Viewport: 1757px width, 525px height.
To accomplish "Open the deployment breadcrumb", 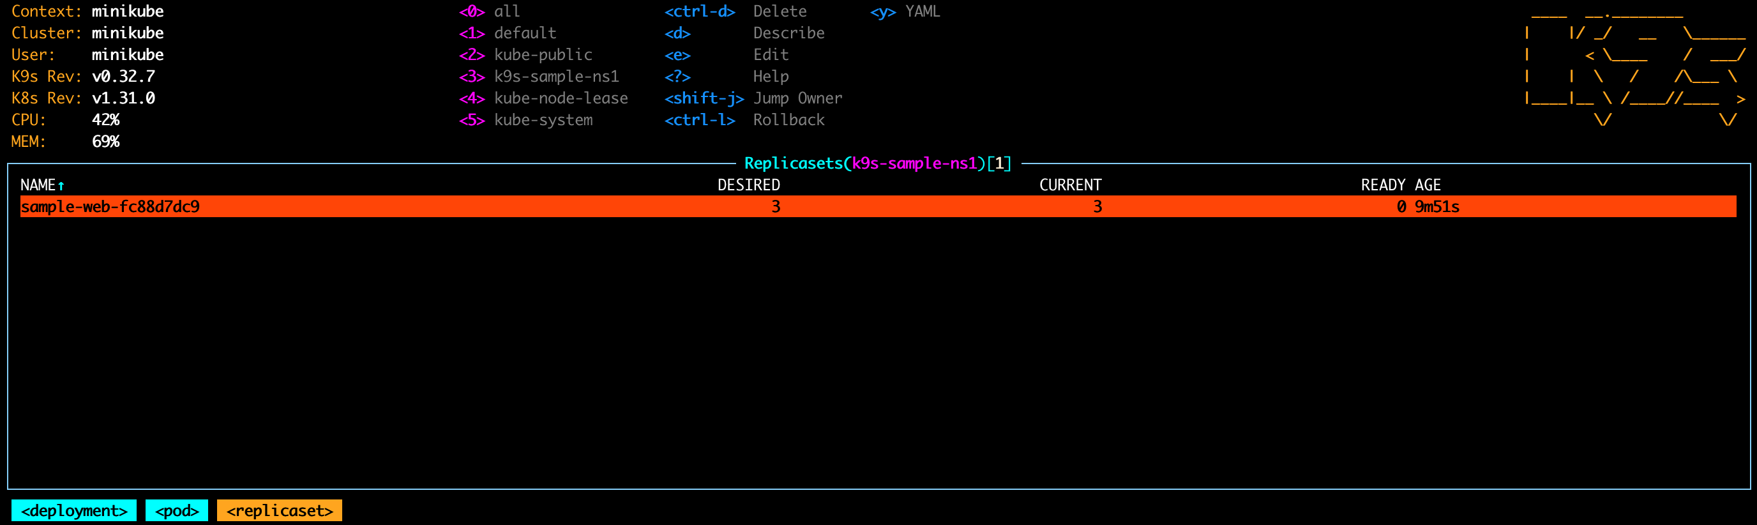I will click(x=73, y=510).
